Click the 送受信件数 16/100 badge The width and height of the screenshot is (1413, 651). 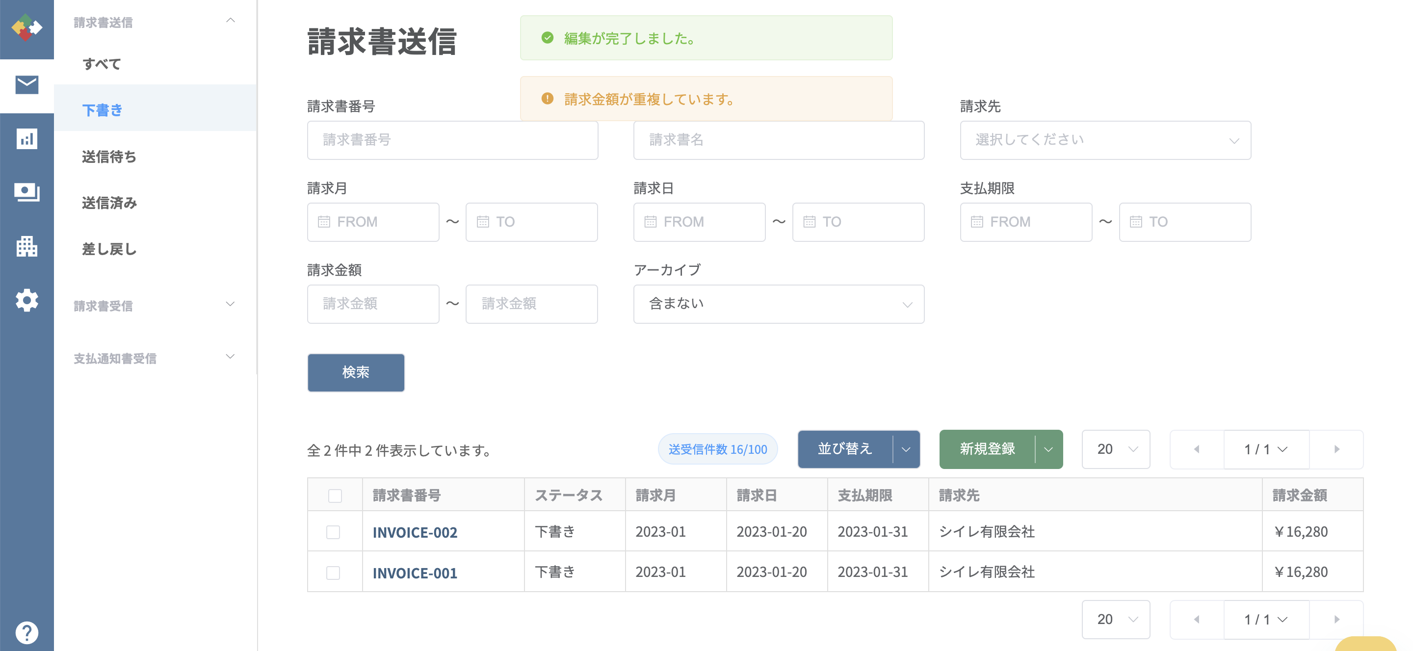pos(717,449)
